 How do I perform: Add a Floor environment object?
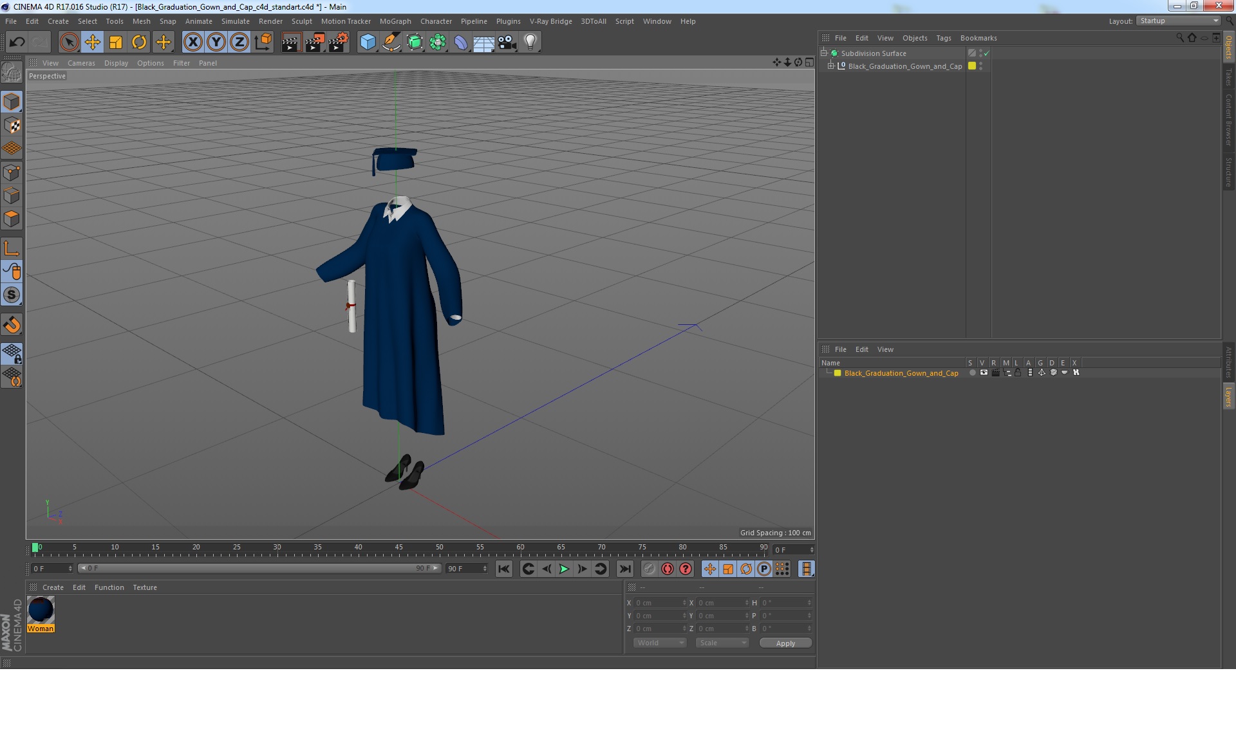pos(484,42)
